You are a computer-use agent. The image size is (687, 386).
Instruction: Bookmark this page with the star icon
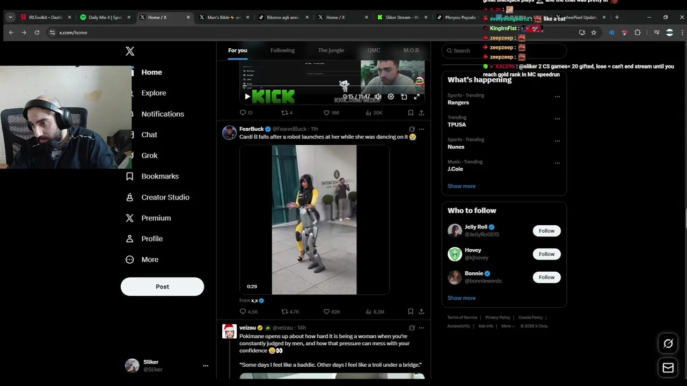click(x=594, y=33)
